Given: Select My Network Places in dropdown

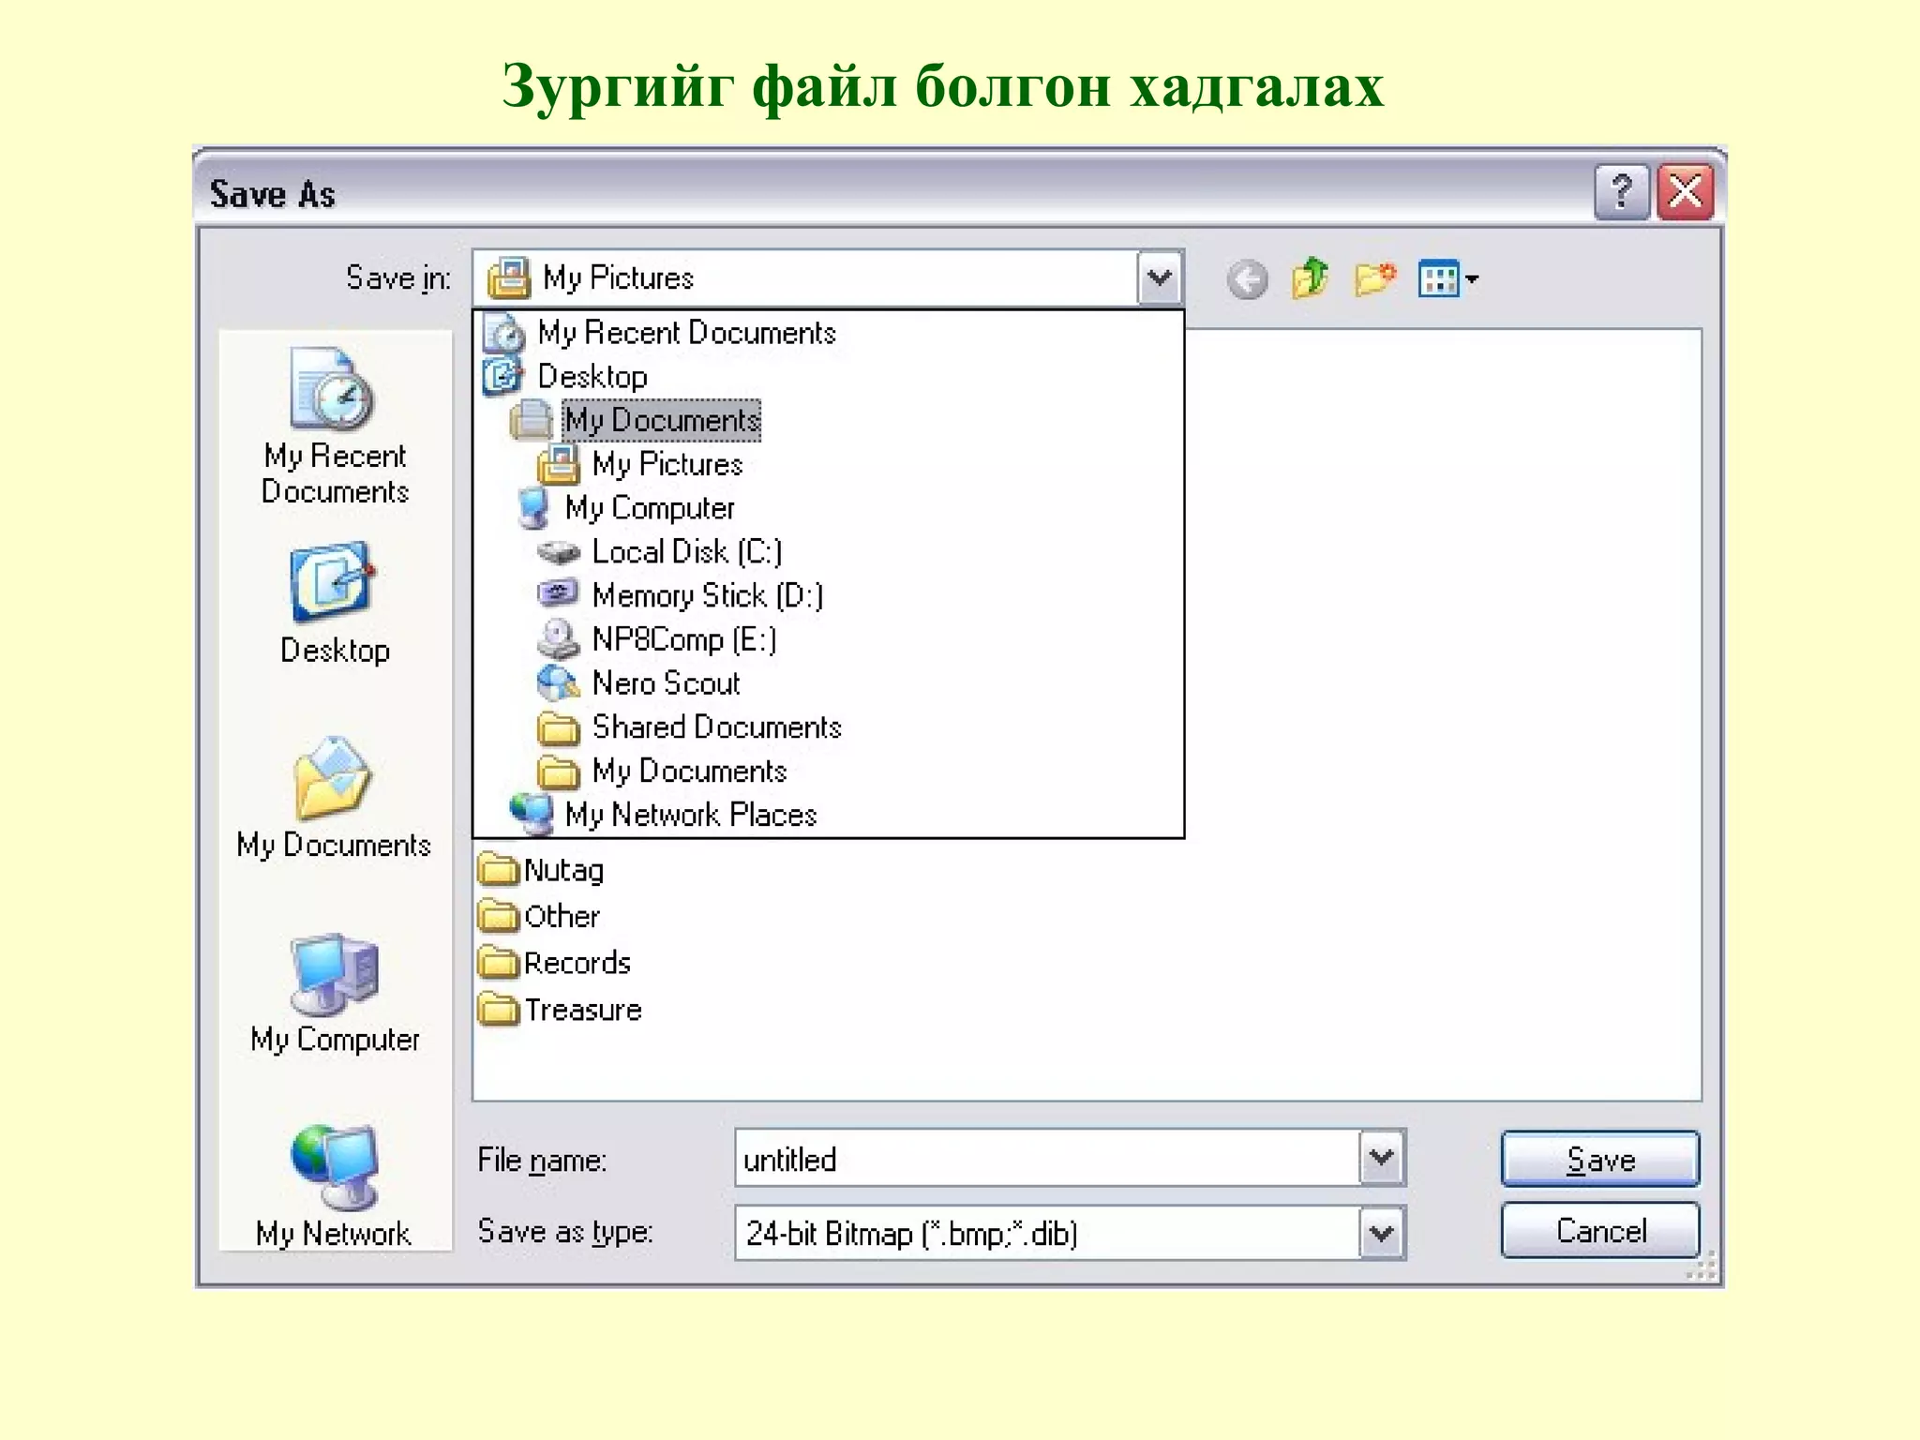Looking at the screenshot, I should point(829,814).
